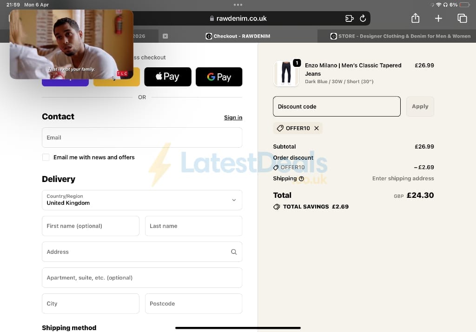The image size is (476, 332).
Task: Tap the headphones status icon
Action: tap(445, 5)
